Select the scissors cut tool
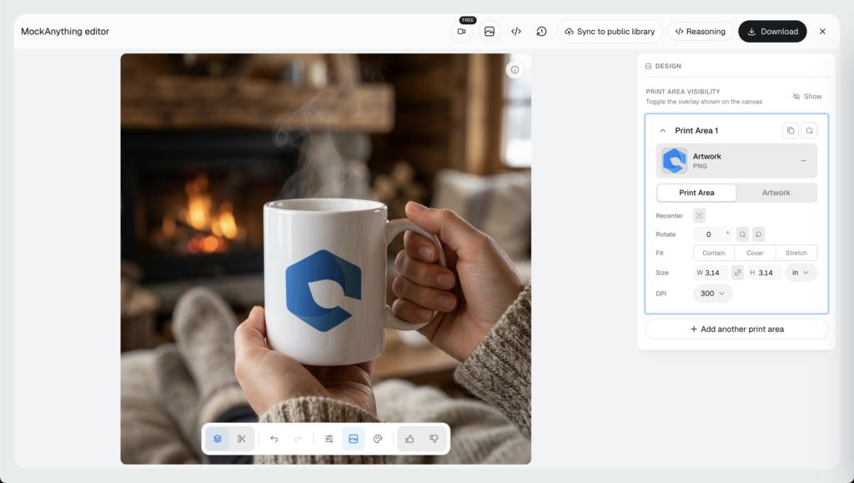 click(241, 439)
